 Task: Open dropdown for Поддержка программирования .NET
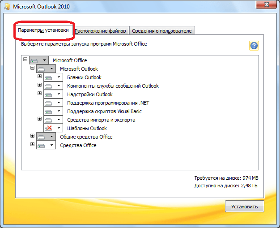(x=53, y=103)
